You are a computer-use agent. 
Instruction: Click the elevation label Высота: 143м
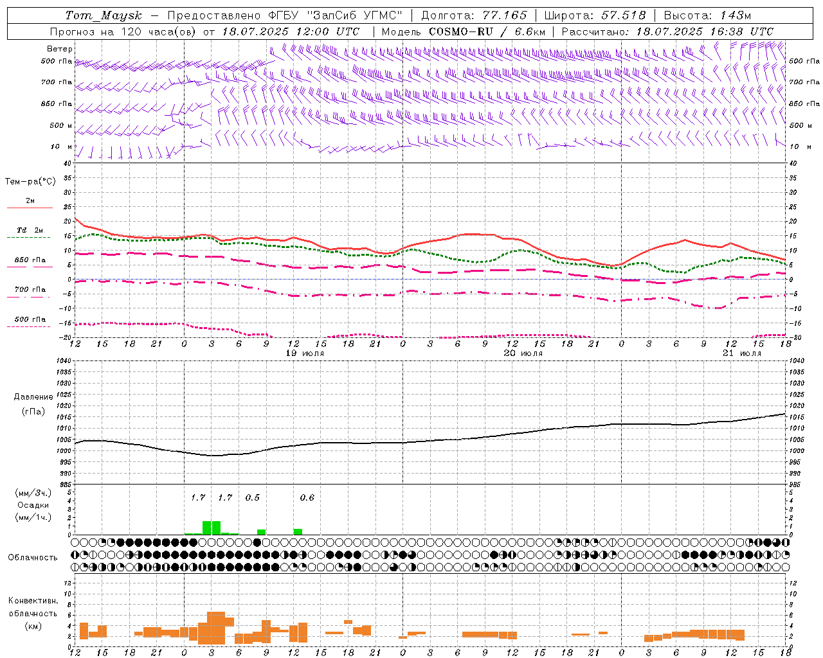707,15
